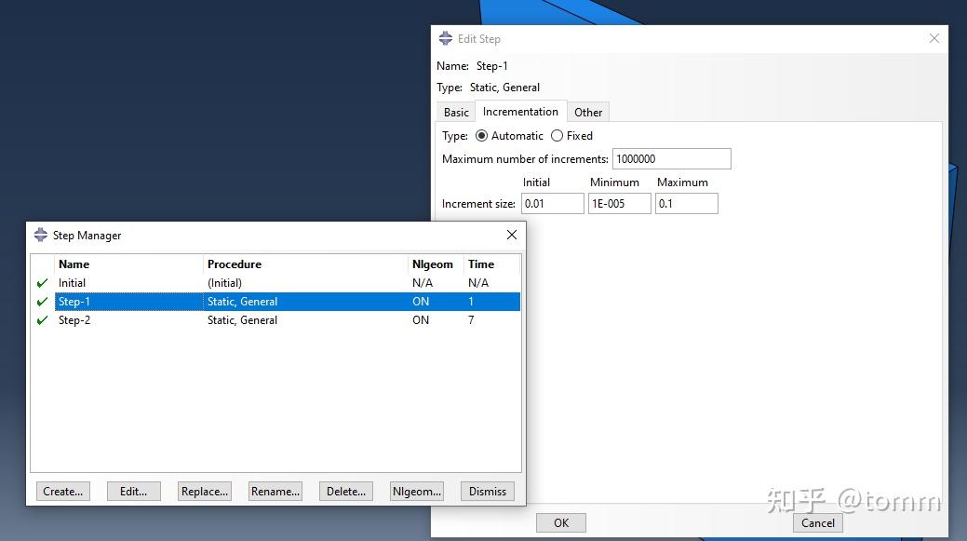Click OK to confirm Edit Step settings

coord(560,522)
